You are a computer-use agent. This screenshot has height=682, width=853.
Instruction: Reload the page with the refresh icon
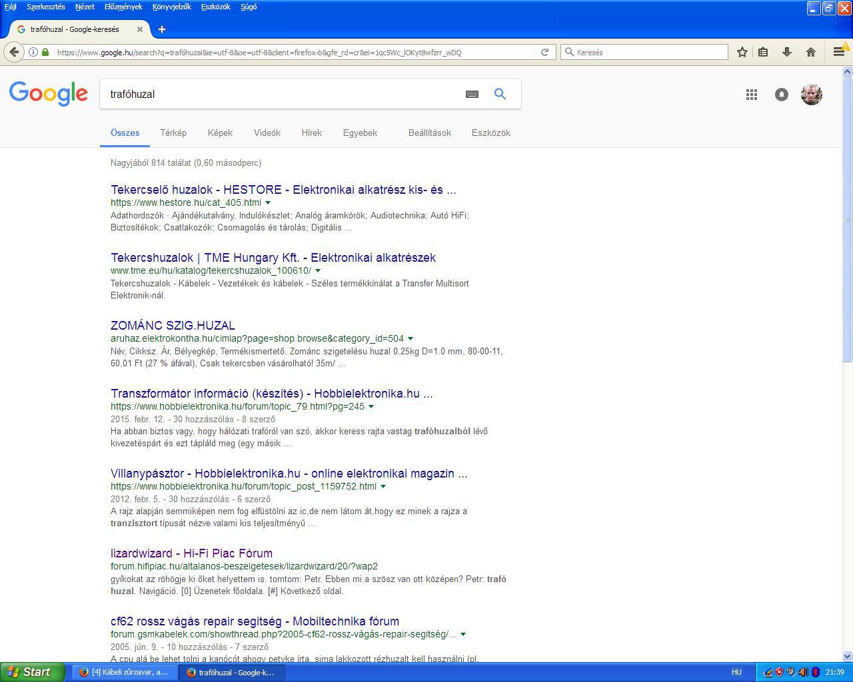pyautogui.click(x=544, y=52)
